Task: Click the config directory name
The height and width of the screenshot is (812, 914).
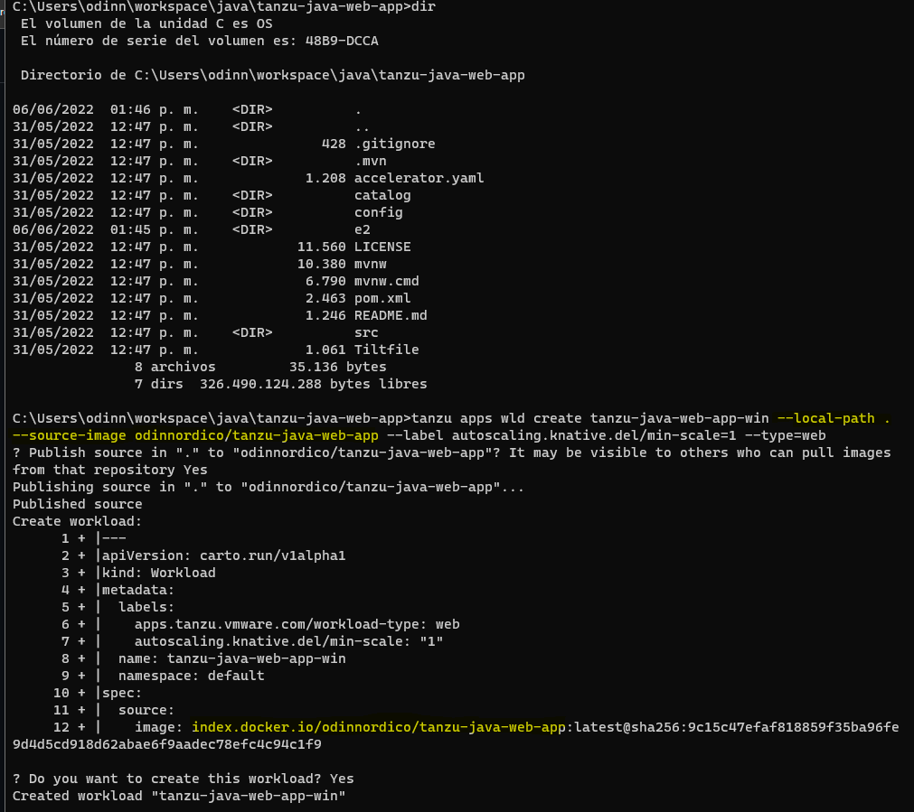Action: click(378, 212)
